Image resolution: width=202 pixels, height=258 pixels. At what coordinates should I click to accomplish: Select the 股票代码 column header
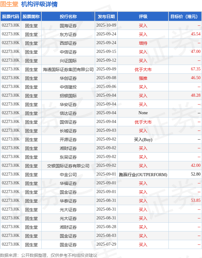pyautogui.click(x=11, y=16)
